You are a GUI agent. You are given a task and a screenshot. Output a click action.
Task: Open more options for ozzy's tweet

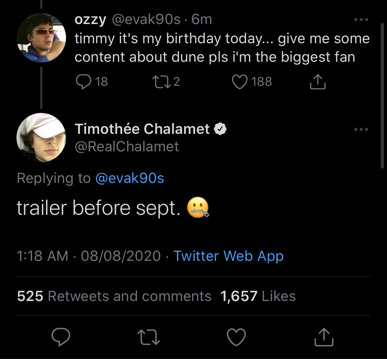[361, 20]
